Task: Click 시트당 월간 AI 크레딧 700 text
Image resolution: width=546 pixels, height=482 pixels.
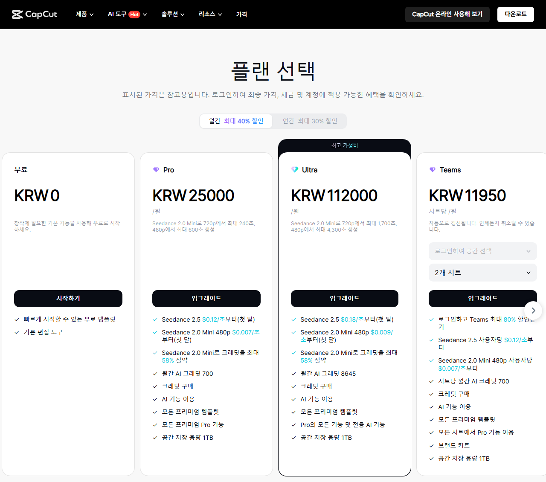Action: (x=473, y=381)
